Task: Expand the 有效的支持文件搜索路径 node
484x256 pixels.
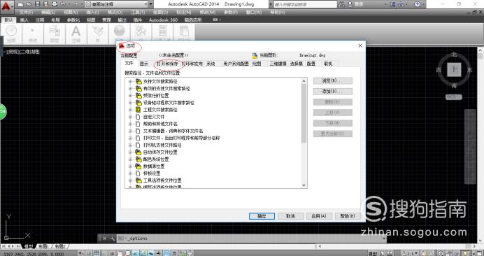Action: pos(130,89)
